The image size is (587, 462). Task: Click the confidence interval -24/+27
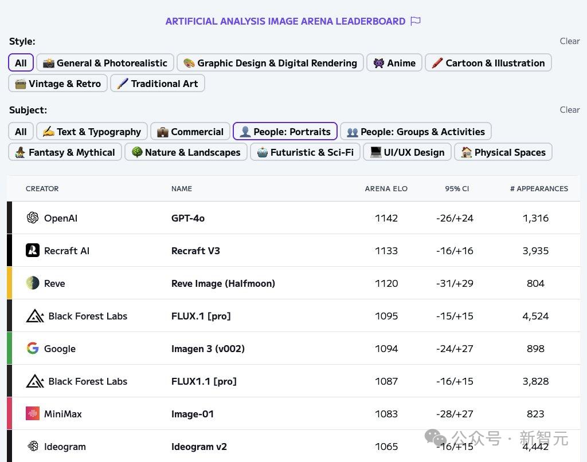pyautogui.click(x=455, y=349)
